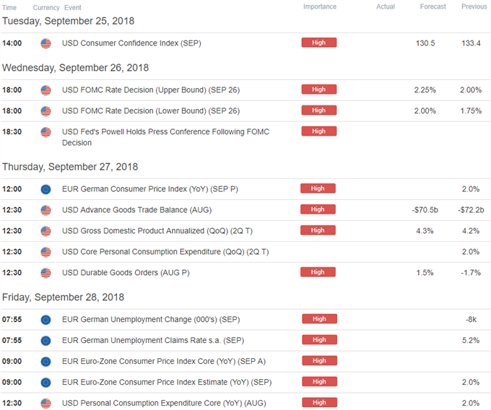
Task: Click High badge for Euro-Zone CPI Estimate
Action: (x=320, y=382)
